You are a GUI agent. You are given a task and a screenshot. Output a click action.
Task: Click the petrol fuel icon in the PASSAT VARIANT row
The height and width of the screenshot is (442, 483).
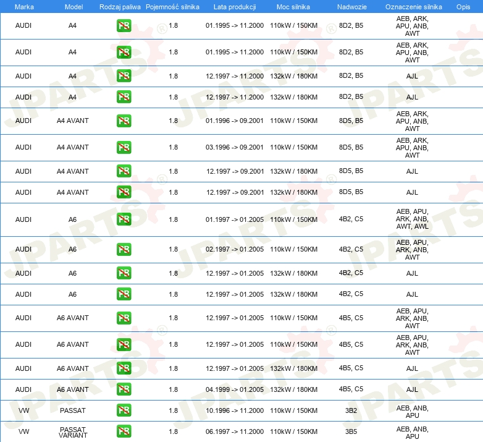pyautogui.click(x=124, y=431)
